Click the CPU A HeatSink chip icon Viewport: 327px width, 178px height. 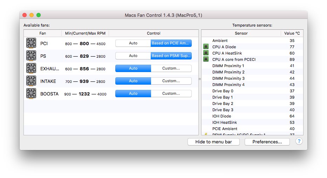(206, 53)
